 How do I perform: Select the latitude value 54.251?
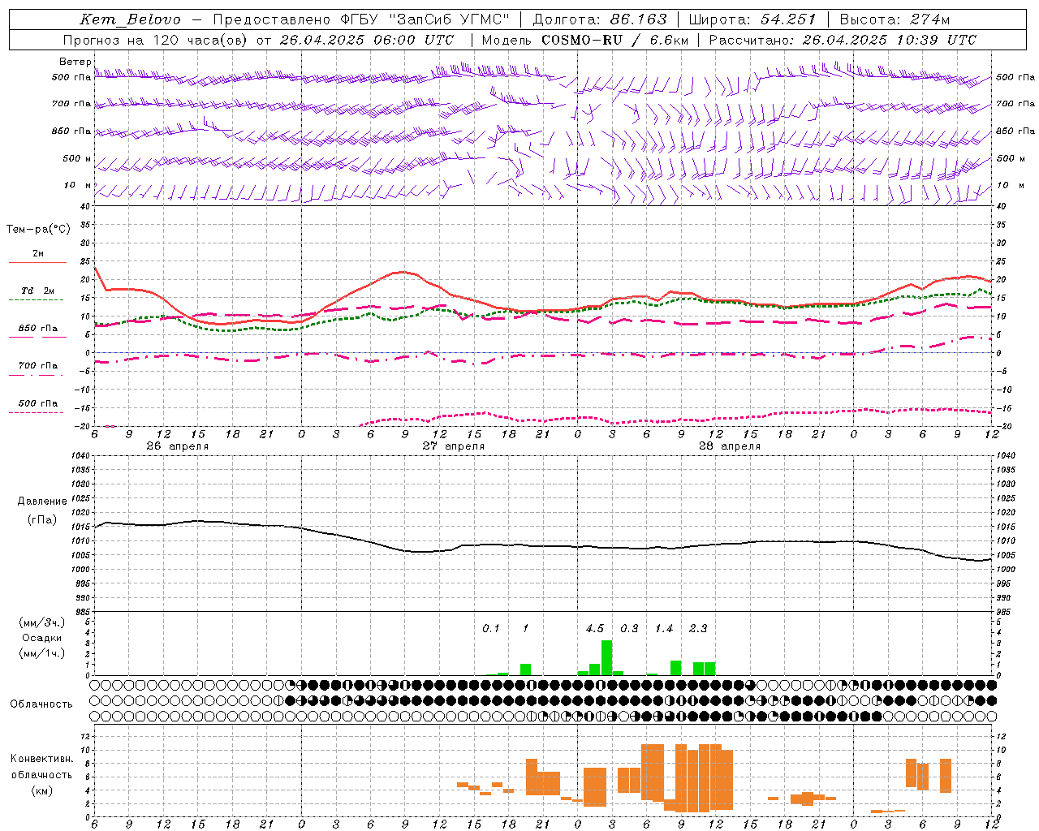click(787, 19)
